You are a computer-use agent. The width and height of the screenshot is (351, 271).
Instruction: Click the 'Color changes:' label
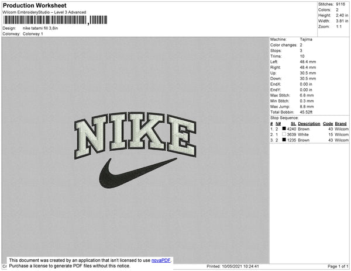tap(284, 45)
